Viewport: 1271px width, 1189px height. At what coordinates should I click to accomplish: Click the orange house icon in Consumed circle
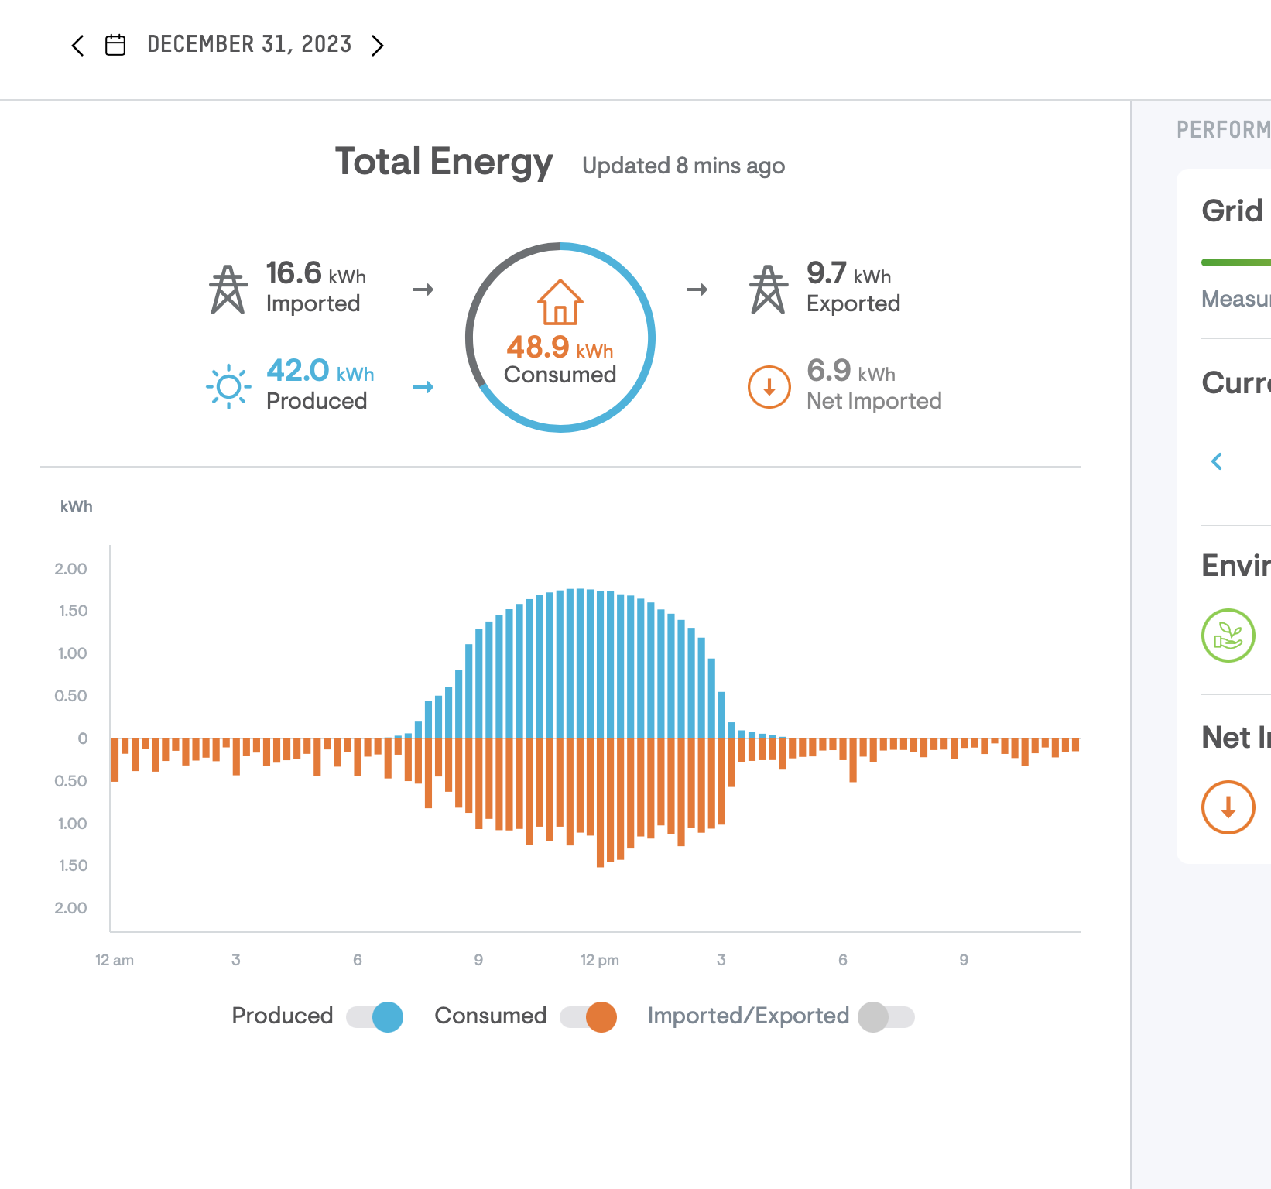click(x=560, y=302)
